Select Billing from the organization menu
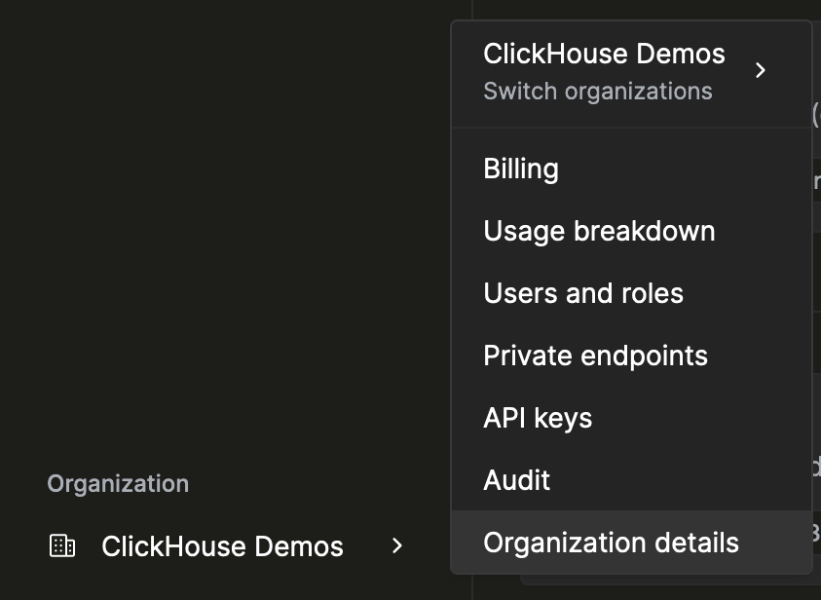 coord(521,169)
